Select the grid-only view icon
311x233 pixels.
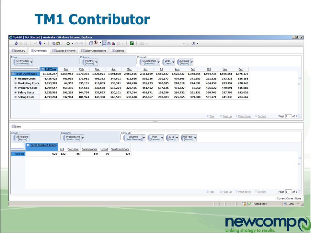pos(104,43)
